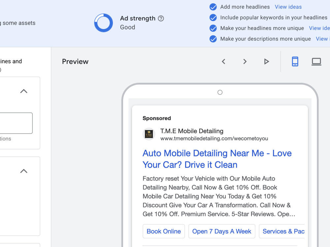Collapse the first left panel section

click(x=24, y=91)
